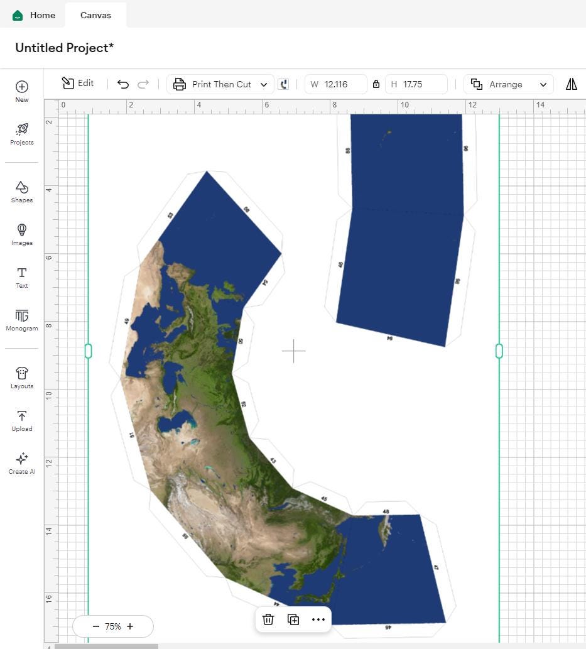
Task: Open the Monogram tool
Action: (x=22, y=320)
